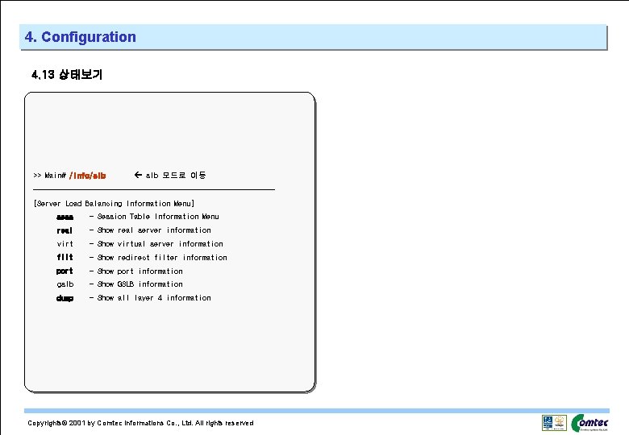
Task: Select the 'real' menu command
Action: tap(65, 230)
